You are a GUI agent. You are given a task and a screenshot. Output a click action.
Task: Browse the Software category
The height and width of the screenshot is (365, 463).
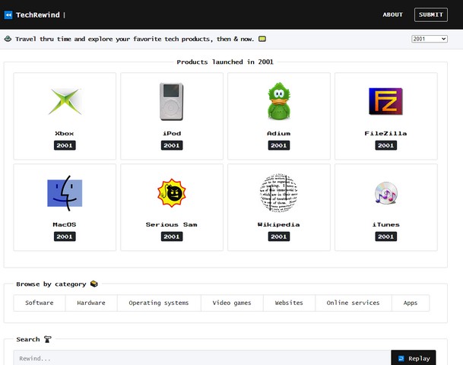(x=40, y=303)
